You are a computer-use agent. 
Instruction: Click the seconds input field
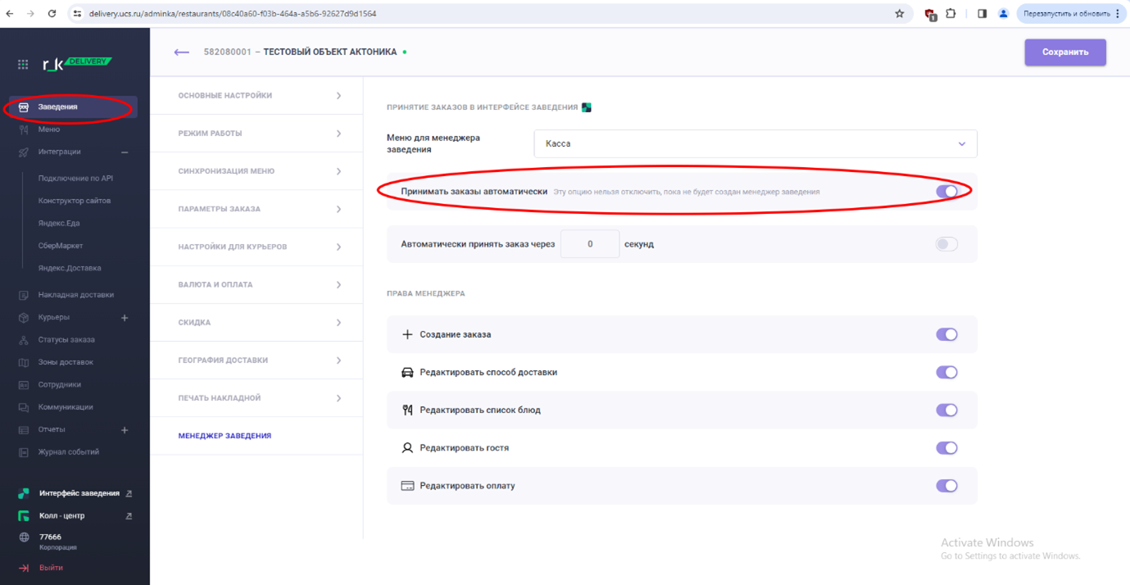coord(590,244)
